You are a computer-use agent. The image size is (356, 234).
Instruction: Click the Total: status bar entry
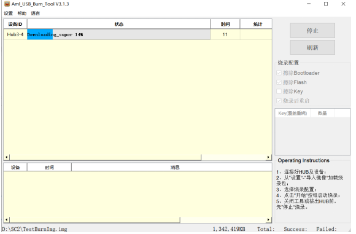click(x=266, y=229)
